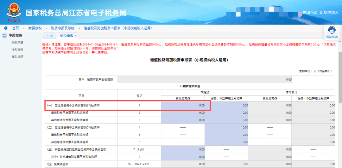Click the 项目 column header
Viewport: 342px width, 168px height.
(81, 95)
